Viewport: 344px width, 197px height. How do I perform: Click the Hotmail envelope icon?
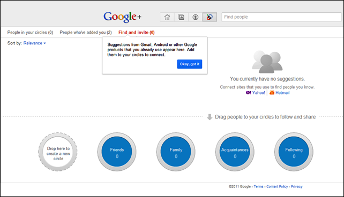pyautogui.click(x=272, y=93)
